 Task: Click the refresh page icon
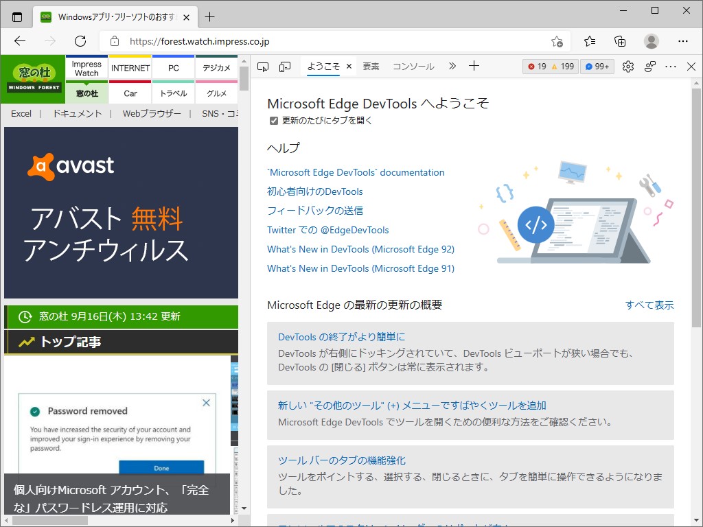pyautogui.click(x=80, y=41)
